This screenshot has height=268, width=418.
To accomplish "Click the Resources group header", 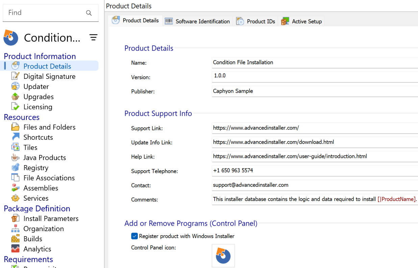I will tap(22, 117).
